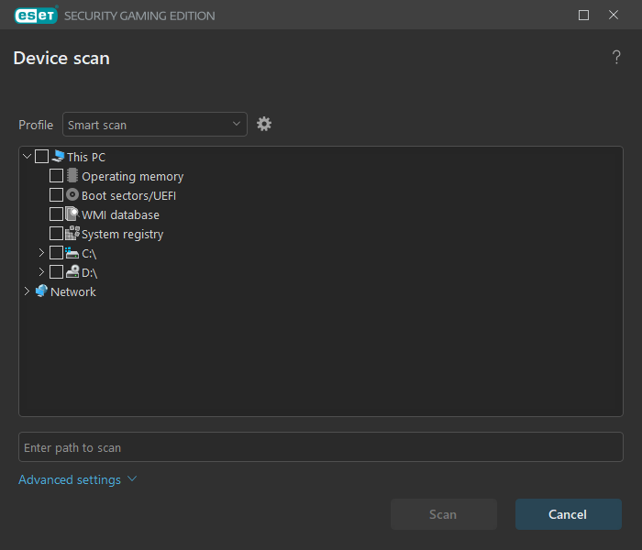Viewport: 642px width, 550px height.
Task: Click the WMI database icon
Action: tap(72, 214)
